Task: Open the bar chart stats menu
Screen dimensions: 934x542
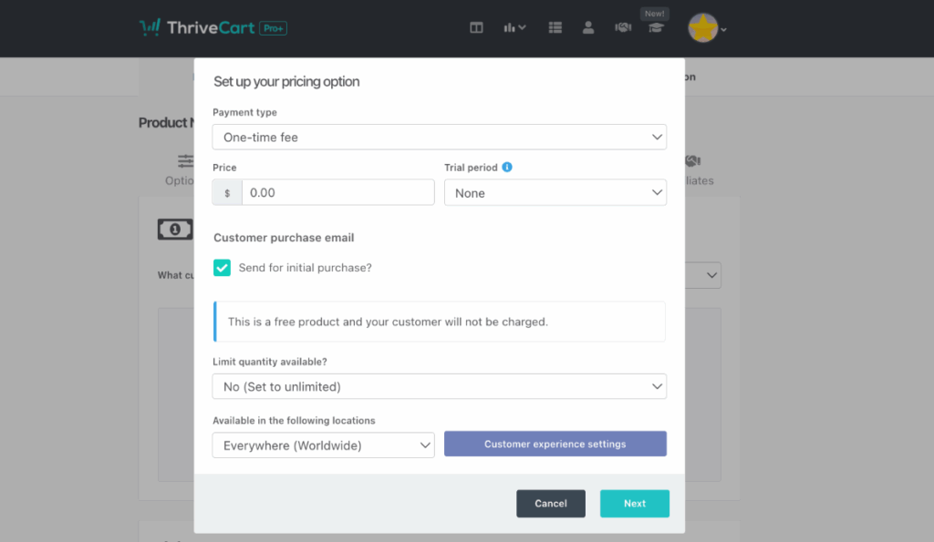Action: [x=514, y=27]
